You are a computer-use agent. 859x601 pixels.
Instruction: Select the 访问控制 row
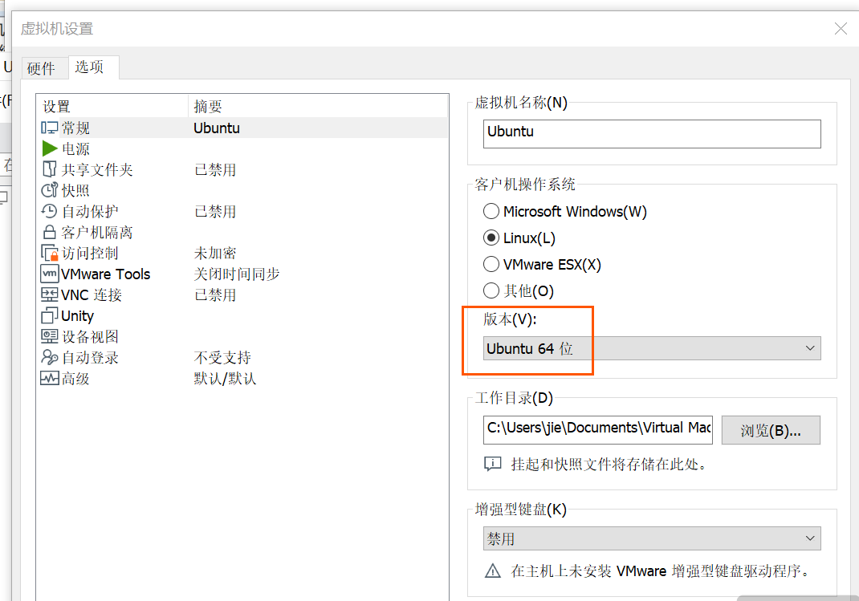click(242, 253)
